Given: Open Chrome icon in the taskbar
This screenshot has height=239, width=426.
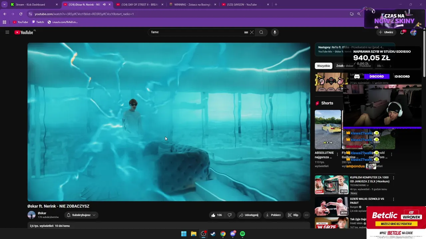Looking at the screenshot, I should click(x=223, y=234).
